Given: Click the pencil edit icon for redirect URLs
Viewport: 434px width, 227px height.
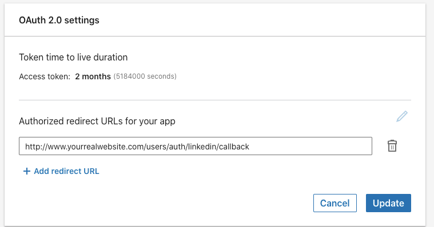Looking at the screenshot, I should pos(402,116).
